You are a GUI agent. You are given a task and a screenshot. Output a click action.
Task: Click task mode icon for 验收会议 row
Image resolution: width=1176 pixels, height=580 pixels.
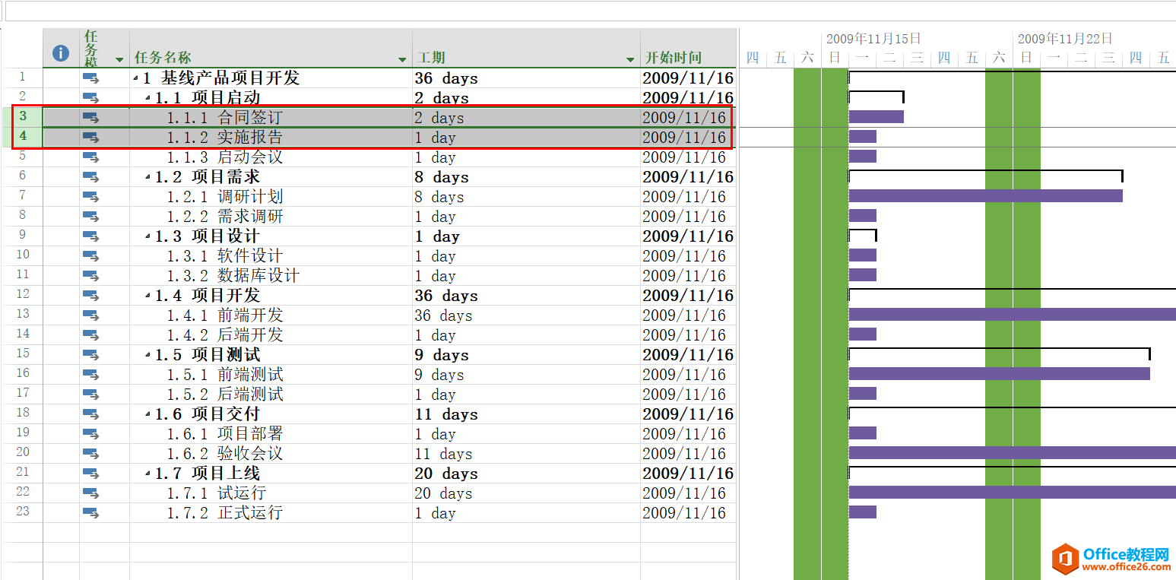[91, 453]
